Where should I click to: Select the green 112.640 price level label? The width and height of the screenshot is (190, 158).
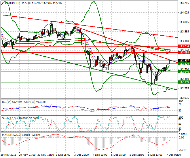[184, 72]
